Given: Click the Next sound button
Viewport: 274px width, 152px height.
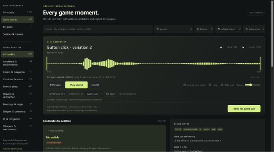Looking at the screenshot, I should click(x=95, y=85).
